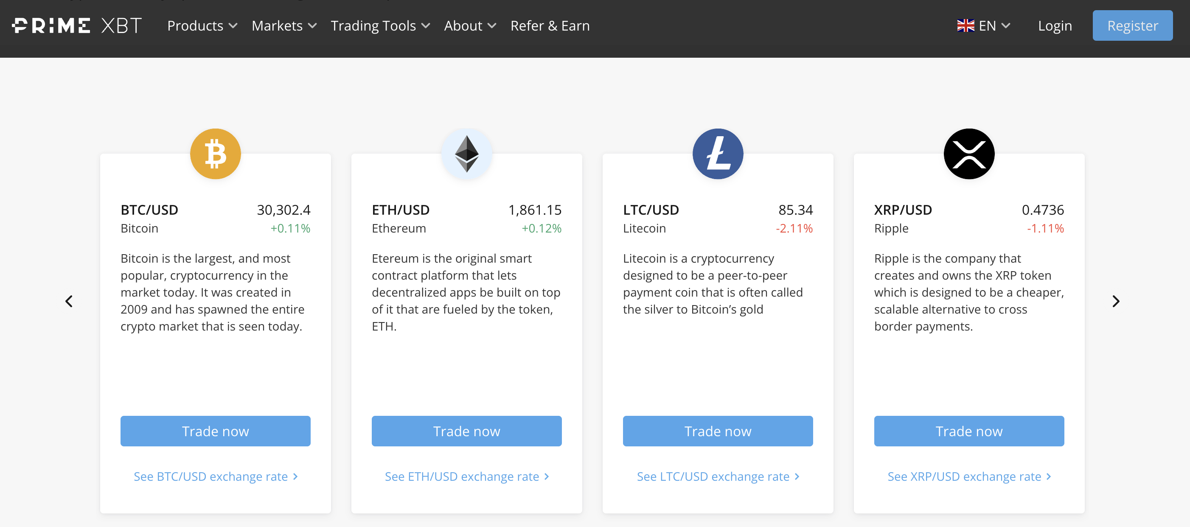The width and height of the screenshot is (1190, 527).
Task: Expand Trading Tools menu
Action: 380,25
